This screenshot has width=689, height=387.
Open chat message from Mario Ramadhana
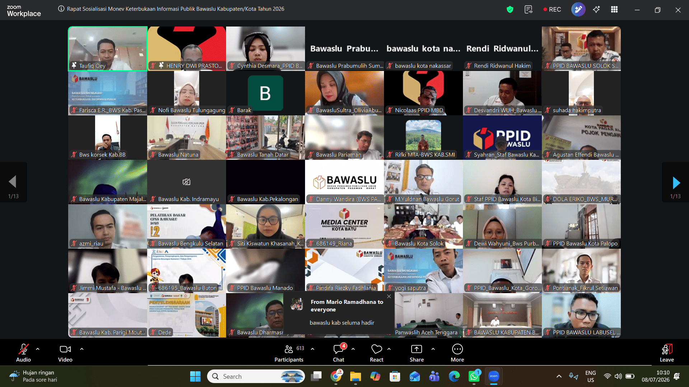pyautogui.click(x=339, y=312)
